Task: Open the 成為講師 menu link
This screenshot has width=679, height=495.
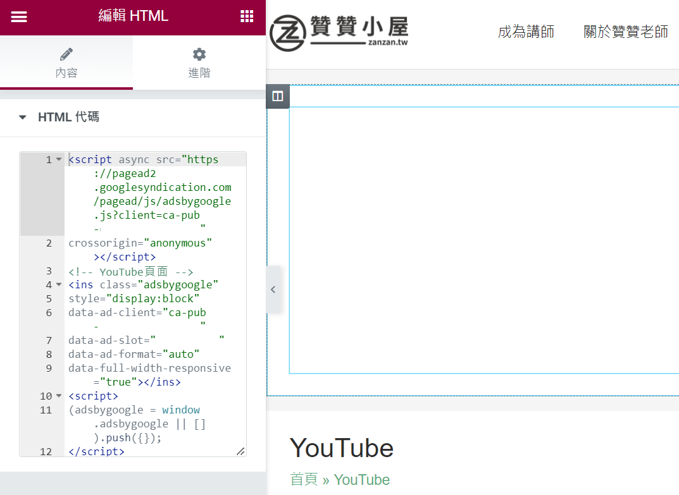Action: [526, 32]
